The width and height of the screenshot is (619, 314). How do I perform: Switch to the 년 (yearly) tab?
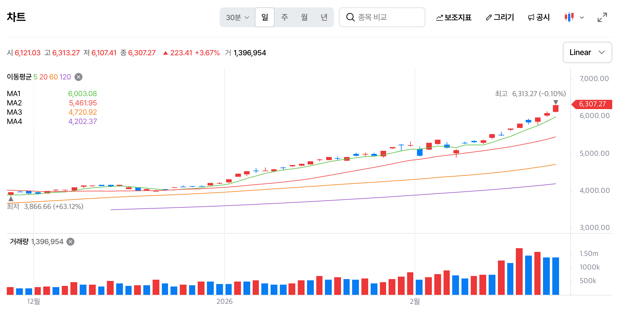click(324, 17)
